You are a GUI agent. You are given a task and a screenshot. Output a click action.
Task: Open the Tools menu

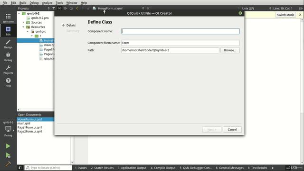coord(59,3)
